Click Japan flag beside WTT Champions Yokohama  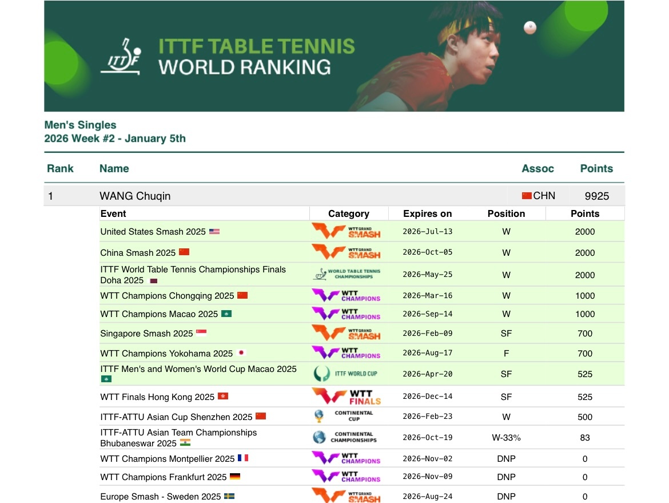(x=241, y=353)
